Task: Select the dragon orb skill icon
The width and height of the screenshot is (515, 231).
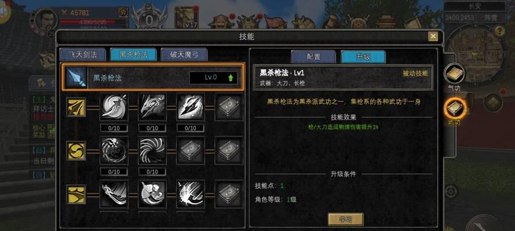Action: pyautogui.click(x=114, y=151)
